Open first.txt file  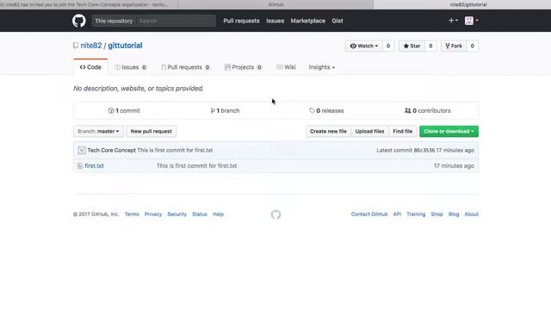[94, 166]
